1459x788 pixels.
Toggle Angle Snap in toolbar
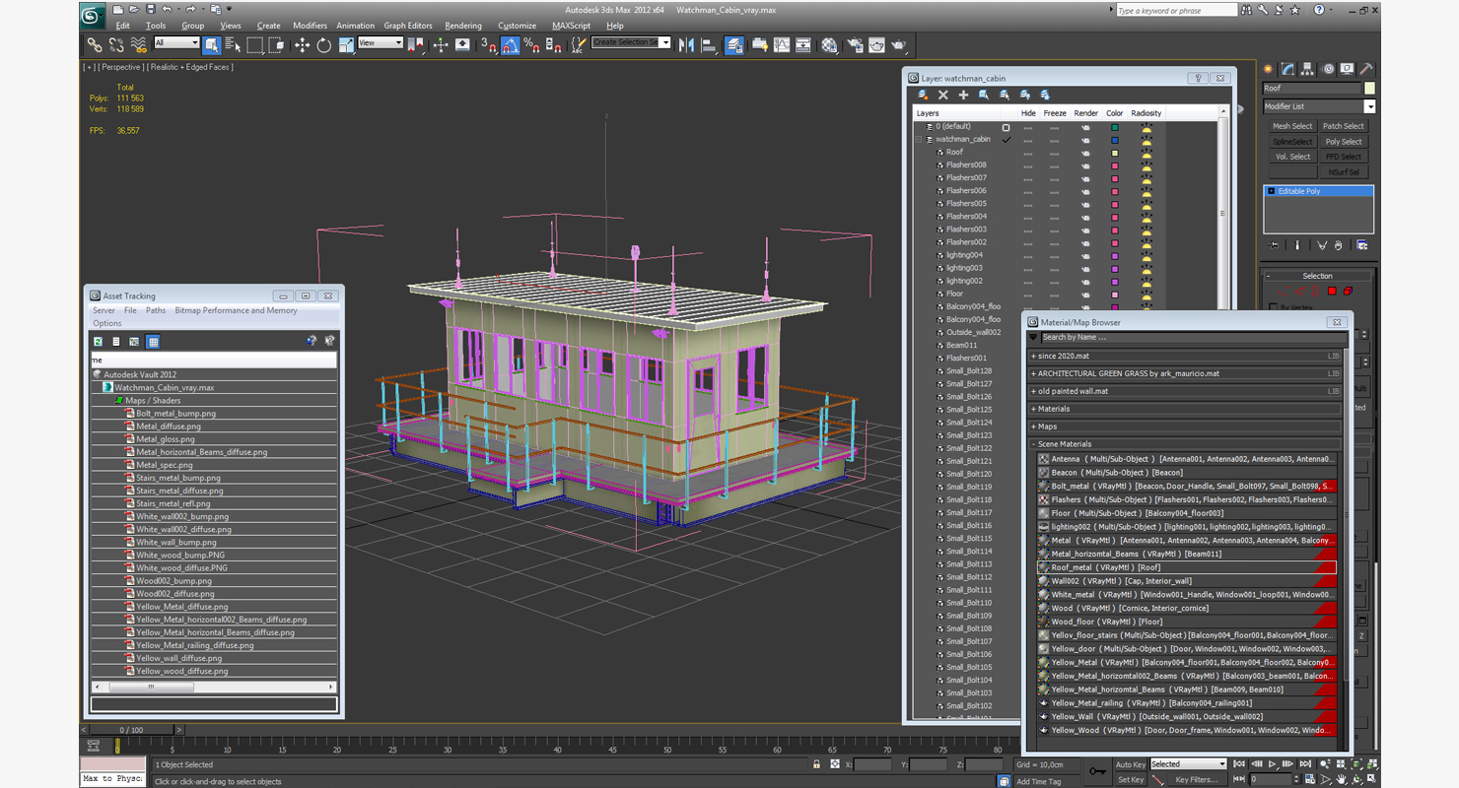pos(511,44)
